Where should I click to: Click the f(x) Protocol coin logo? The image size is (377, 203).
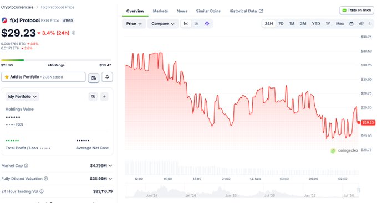click(4, 20)
